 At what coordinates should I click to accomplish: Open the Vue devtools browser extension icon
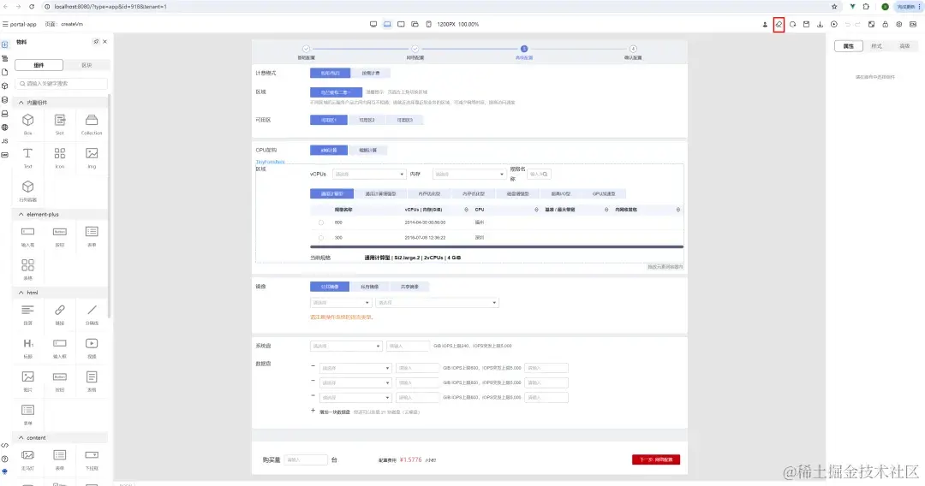(852, 7)
